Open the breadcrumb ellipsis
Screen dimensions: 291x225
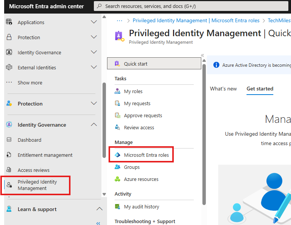coord(119,20)
